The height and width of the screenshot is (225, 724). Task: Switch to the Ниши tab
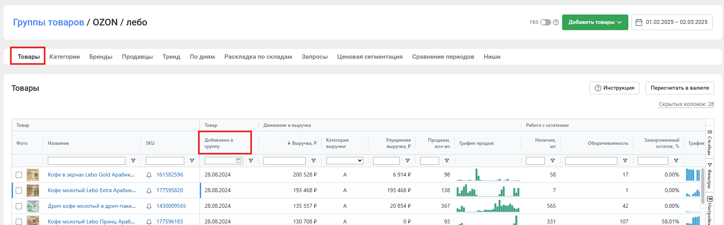492,57
